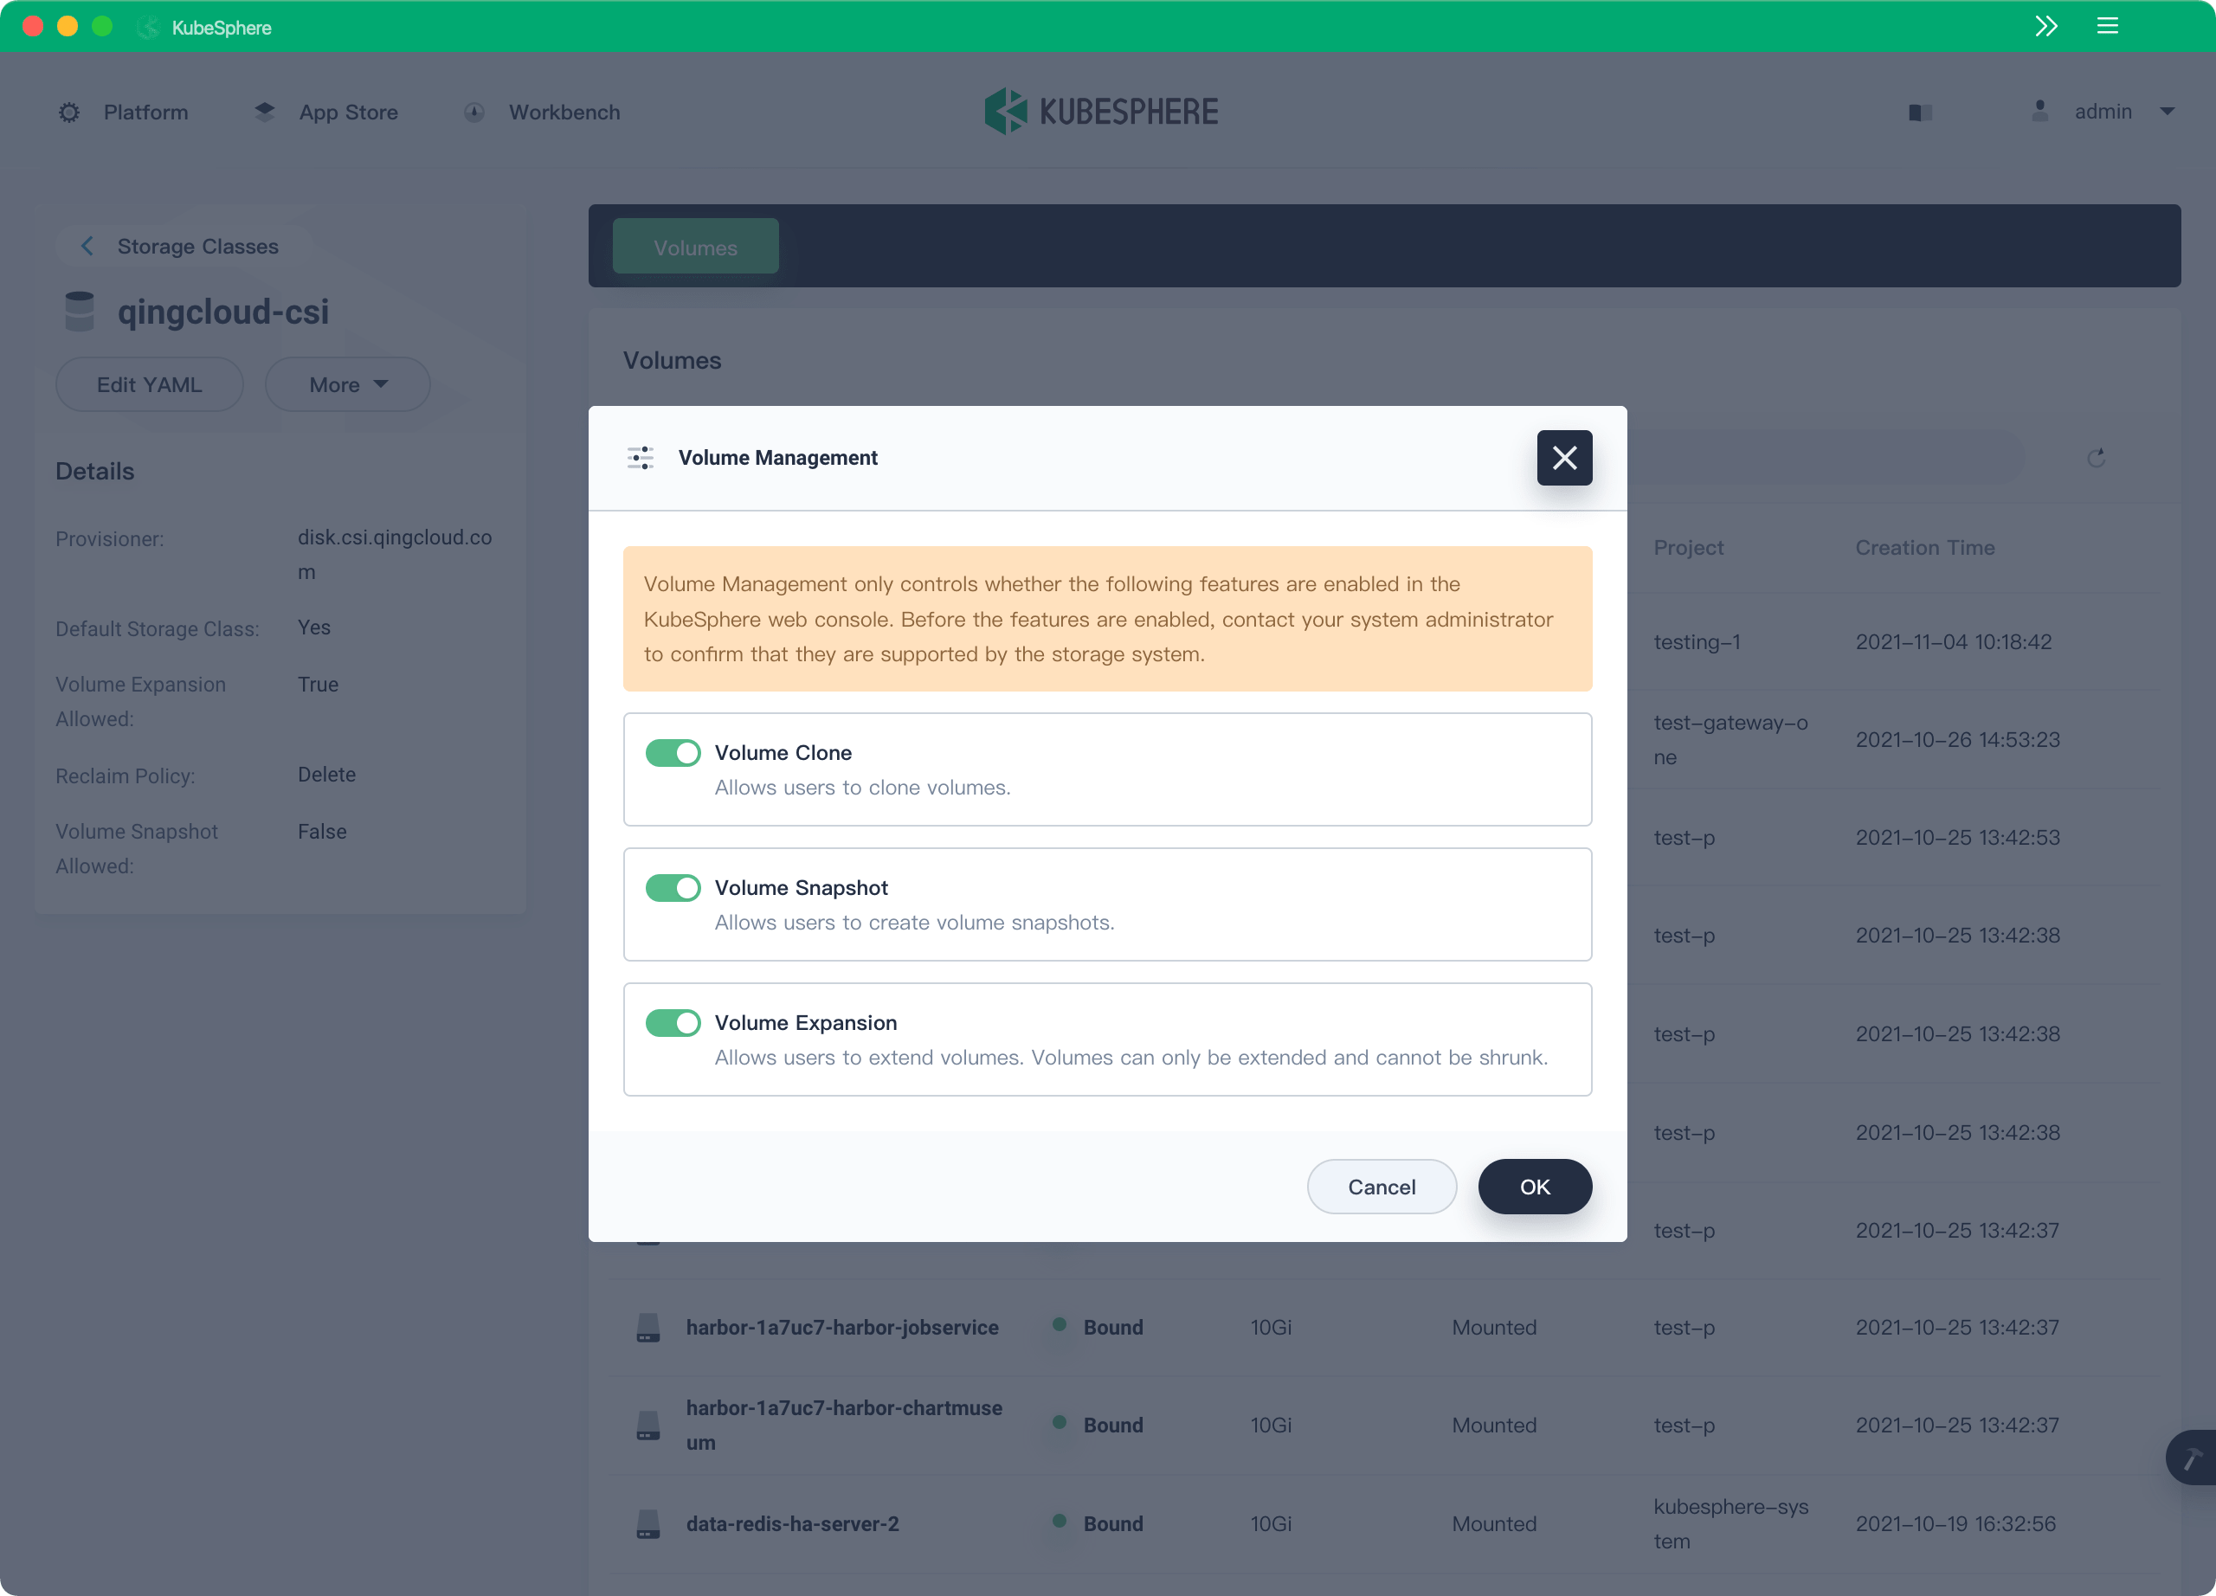
Task: Select the Volumes tab
Action: click(x=695, y=246)
